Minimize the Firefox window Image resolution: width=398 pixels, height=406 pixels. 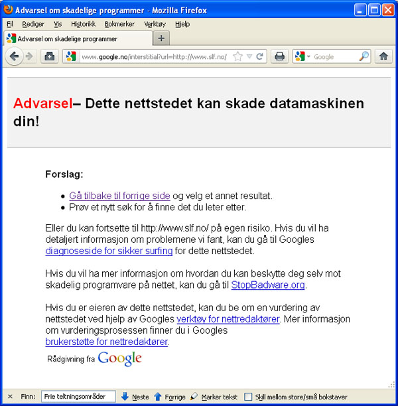click(360, 10)
